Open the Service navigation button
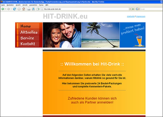Screen dimensions: 163x117 28,38
